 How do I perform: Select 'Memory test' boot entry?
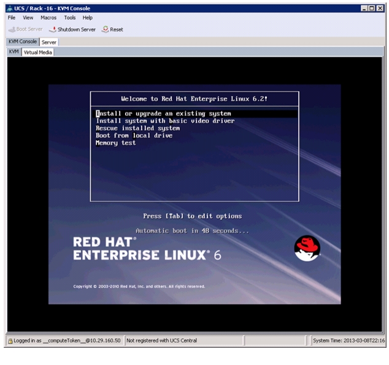tap(115, 143)
